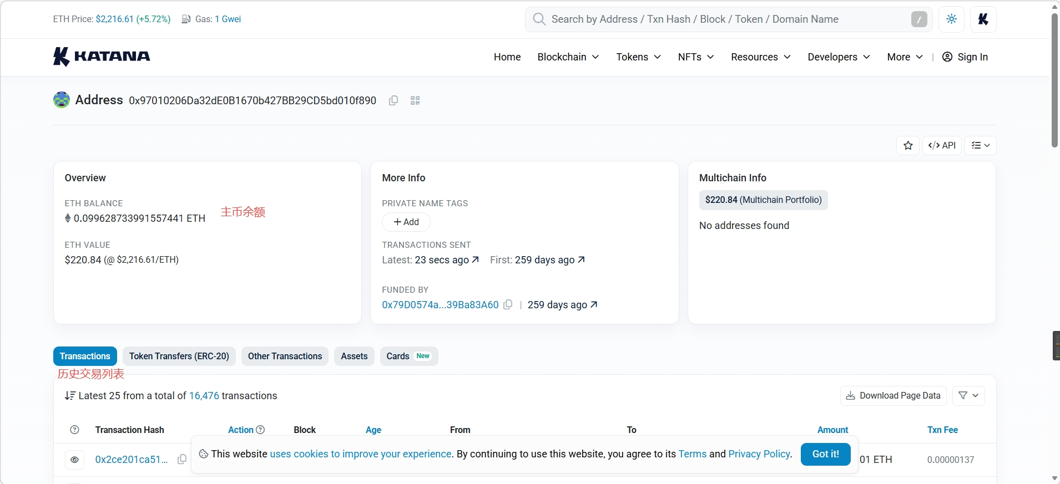This screenshot has height=484, width=1060.
Task: Open transaction hash 0x2ce201ca51...
Action: [132, 460]
